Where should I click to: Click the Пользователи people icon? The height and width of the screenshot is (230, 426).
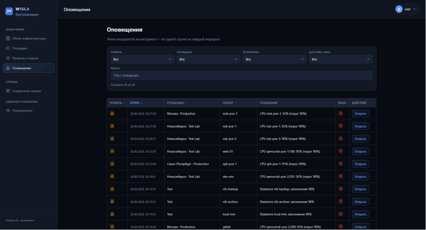8,110
